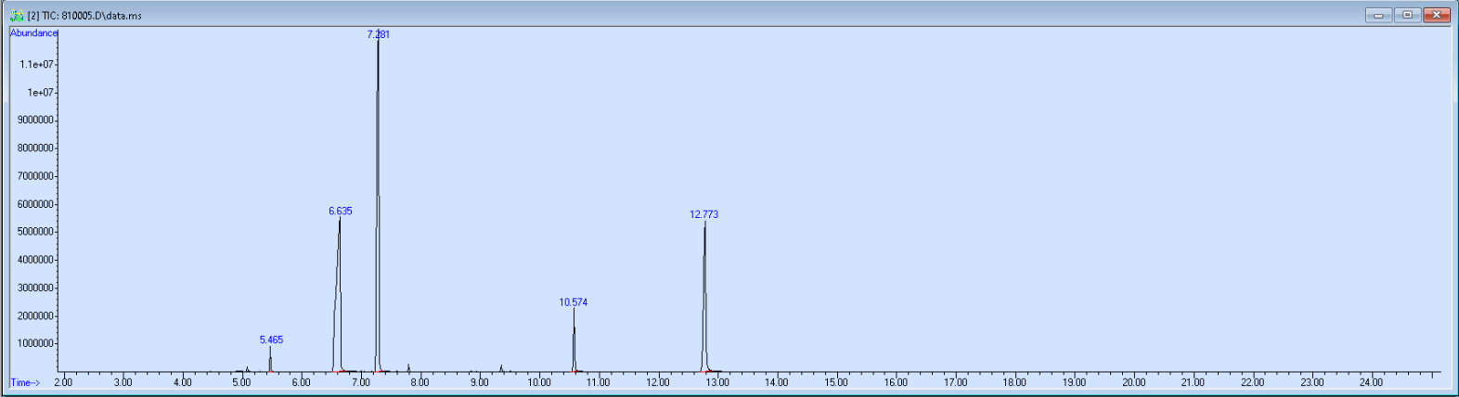The height and width of the screenshot is (397, 1459).
Task: Click the 5000000 abundance tick label
Action: coord(35,232)
